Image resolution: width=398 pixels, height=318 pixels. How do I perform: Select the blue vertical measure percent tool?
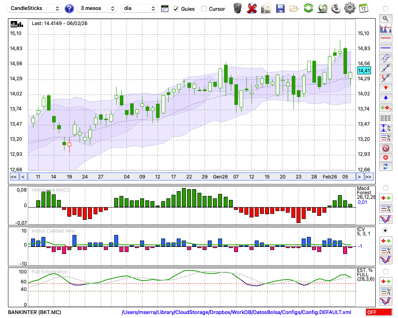pos(386,128)
